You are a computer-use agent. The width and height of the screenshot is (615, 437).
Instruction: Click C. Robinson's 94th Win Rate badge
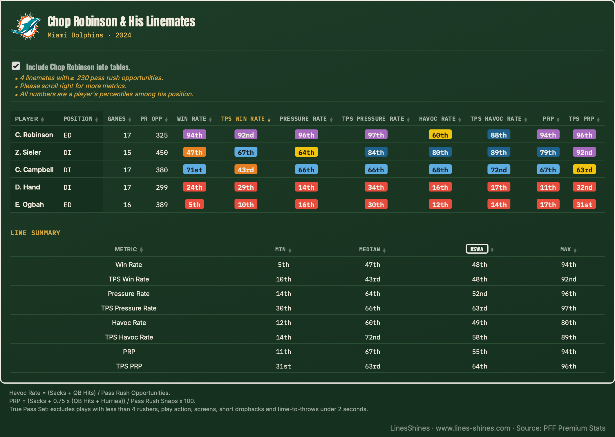point(194,135)
